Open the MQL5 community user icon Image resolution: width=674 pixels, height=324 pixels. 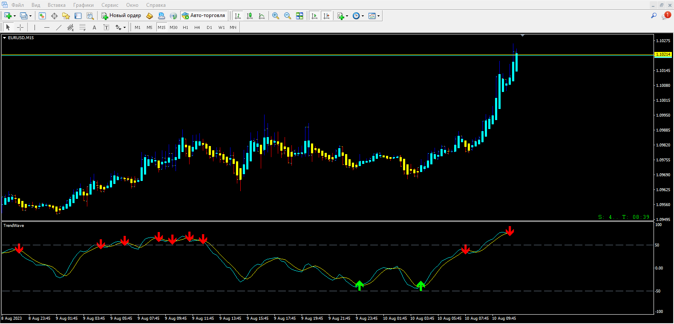click(161, 16)
